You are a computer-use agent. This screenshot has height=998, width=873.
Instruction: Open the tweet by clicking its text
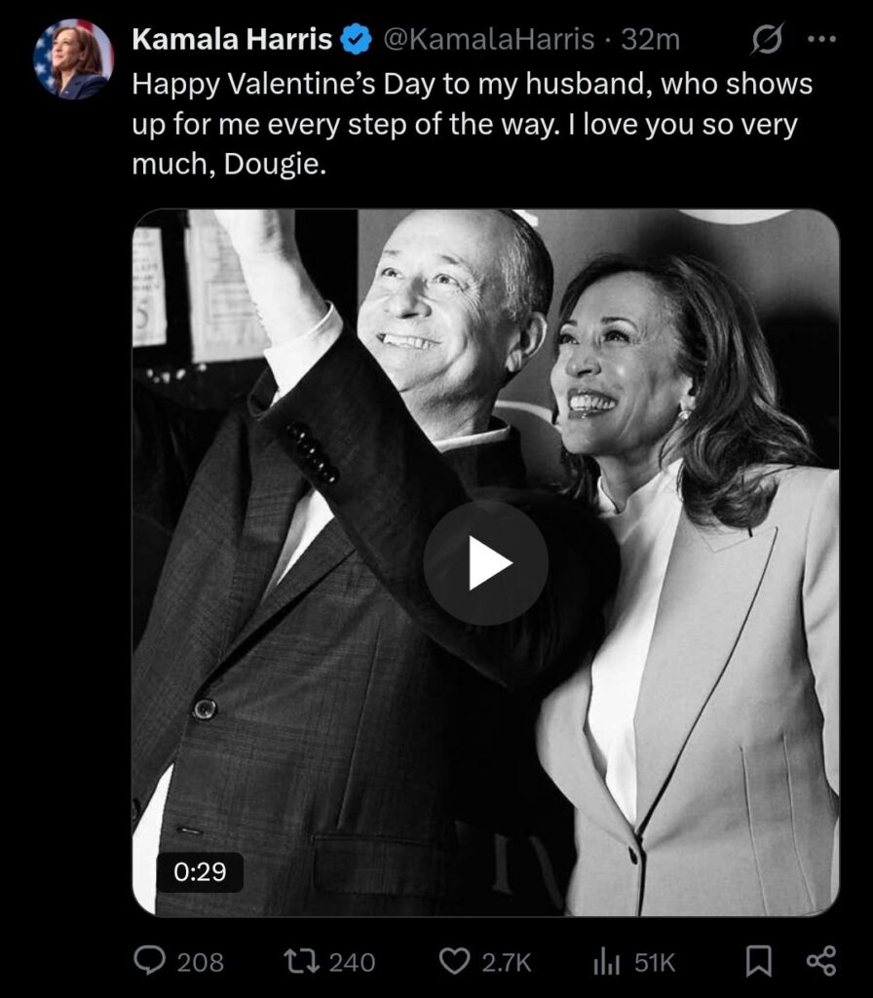coord(472,124)
